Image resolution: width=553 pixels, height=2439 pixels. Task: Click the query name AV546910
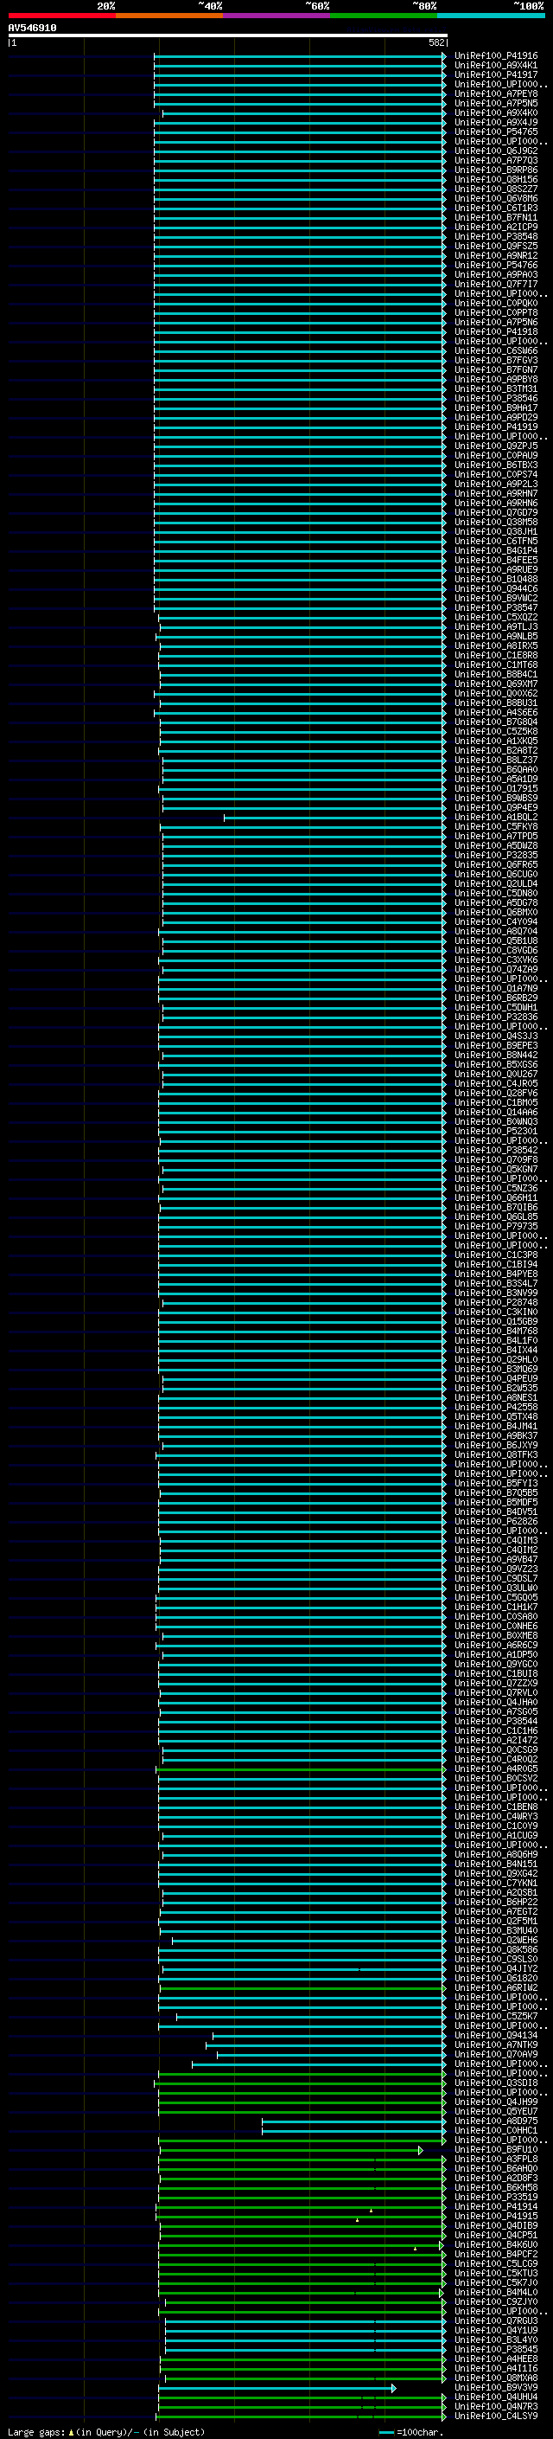[x=32, y=29]
